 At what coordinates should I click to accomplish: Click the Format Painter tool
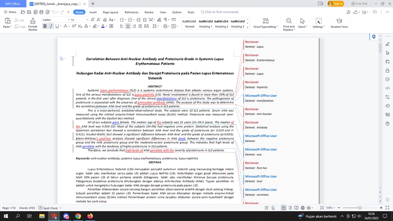coord(33,24)
